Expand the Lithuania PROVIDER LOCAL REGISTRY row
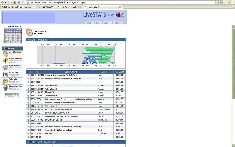This screenshot has height=147, width=235. (x=28, y=113)
